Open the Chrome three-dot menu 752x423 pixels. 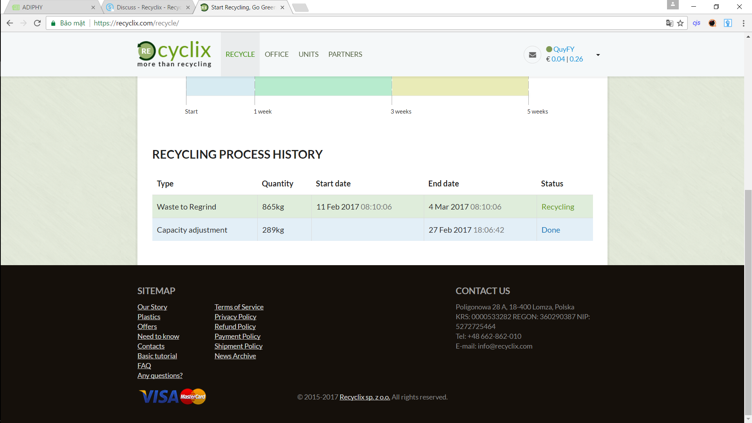(x=743, y=23)
